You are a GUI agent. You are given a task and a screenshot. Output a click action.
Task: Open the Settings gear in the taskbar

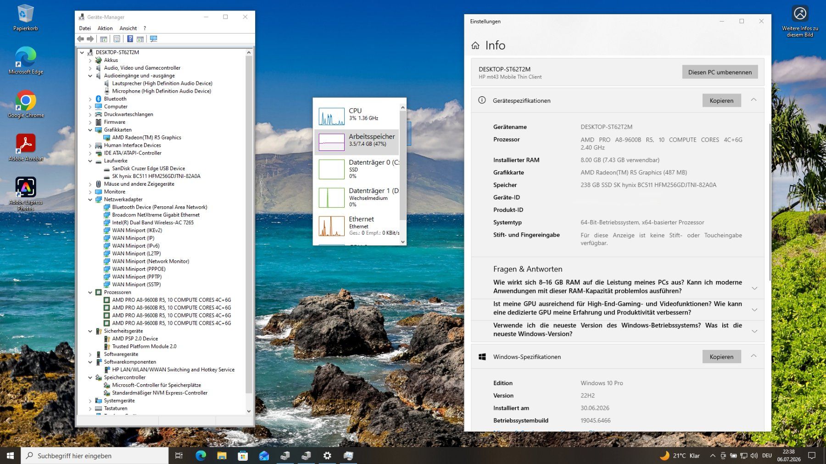pos(327,455)
